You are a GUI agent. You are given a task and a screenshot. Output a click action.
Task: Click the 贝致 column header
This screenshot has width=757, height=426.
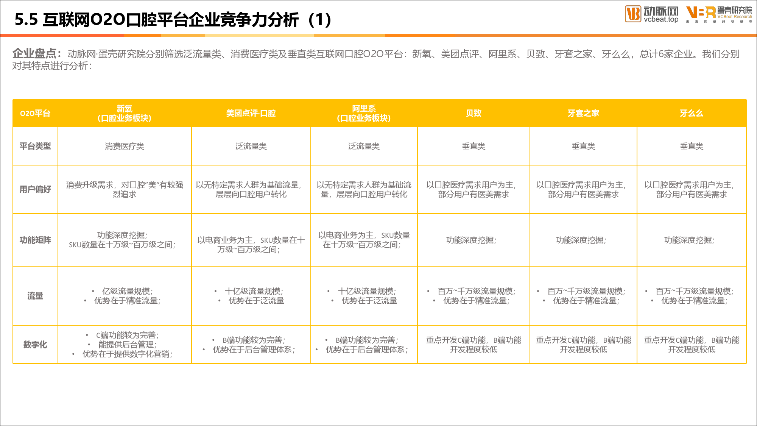(x=474, y=113)
